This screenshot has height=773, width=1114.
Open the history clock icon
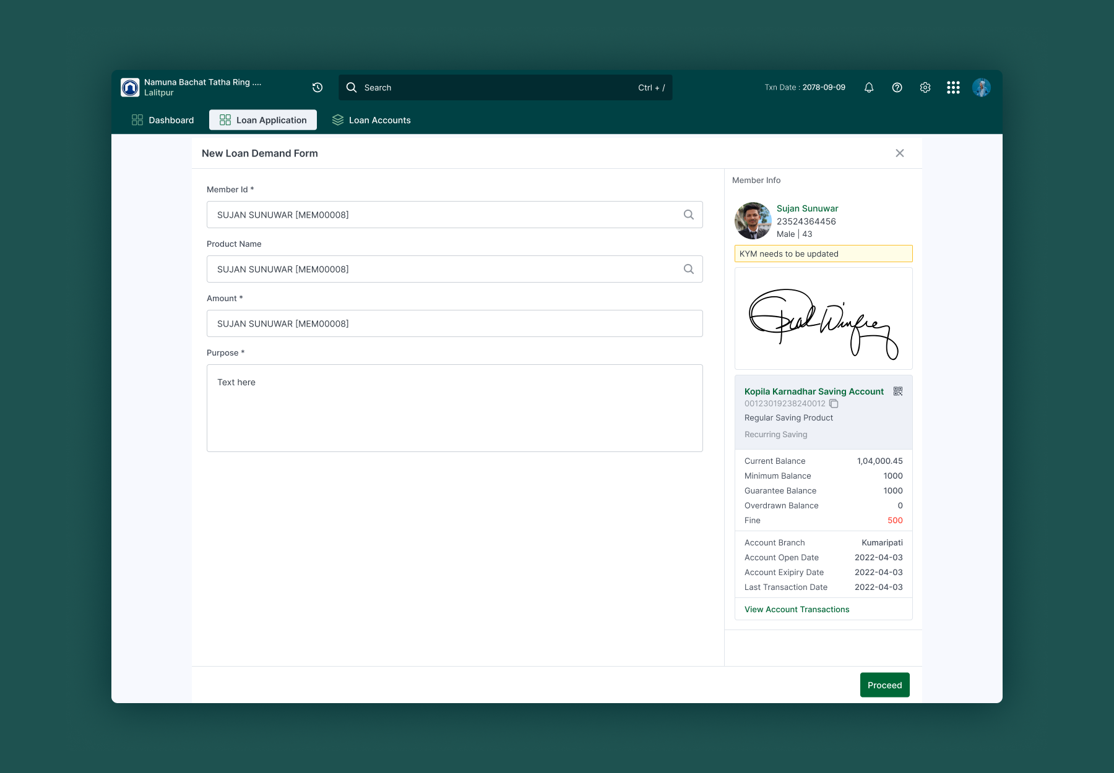tap(317, 87)
